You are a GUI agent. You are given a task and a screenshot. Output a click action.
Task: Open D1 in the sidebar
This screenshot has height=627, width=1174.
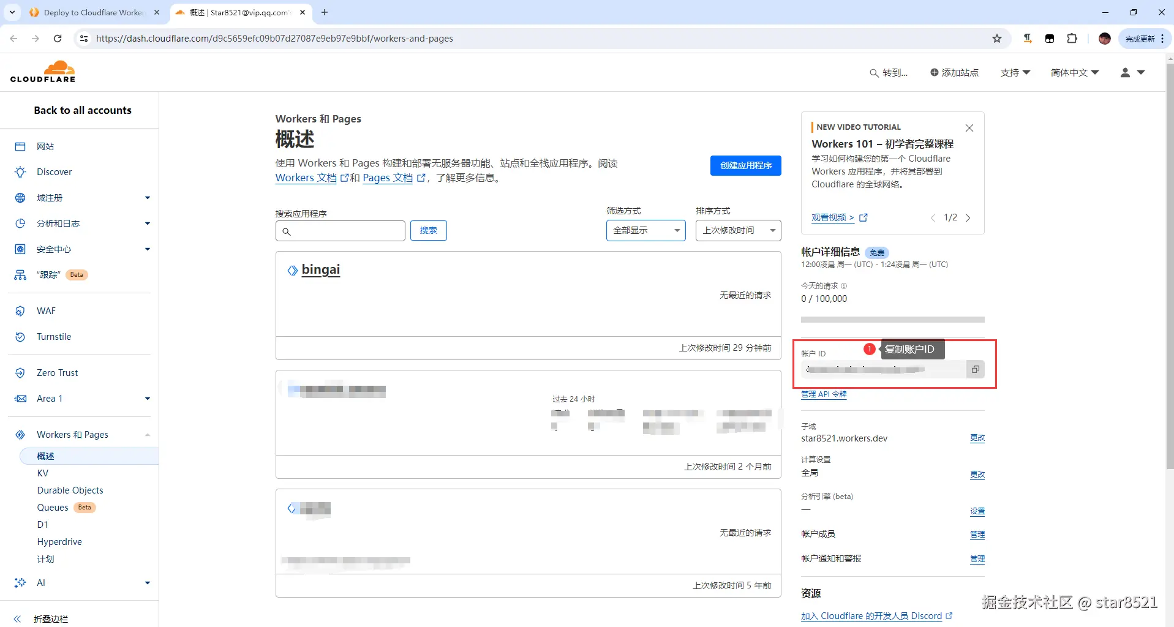click(42, 525)
